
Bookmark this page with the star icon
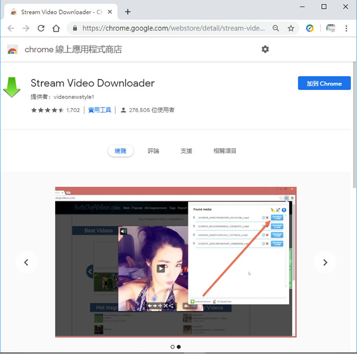[291, 29]
